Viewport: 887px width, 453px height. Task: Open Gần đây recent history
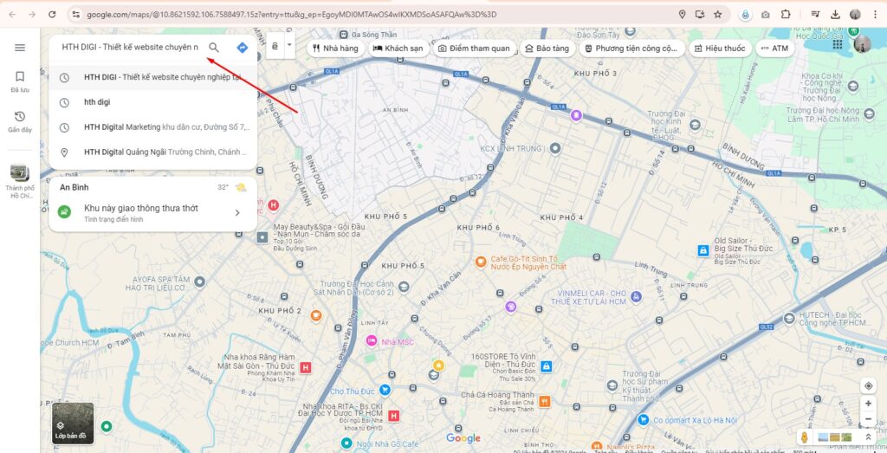(x=20, y=121)
